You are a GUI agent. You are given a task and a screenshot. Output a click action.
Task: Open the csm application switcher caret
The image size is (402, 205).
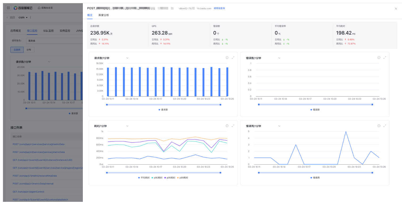pyautogui.click(x=27, y=18)
